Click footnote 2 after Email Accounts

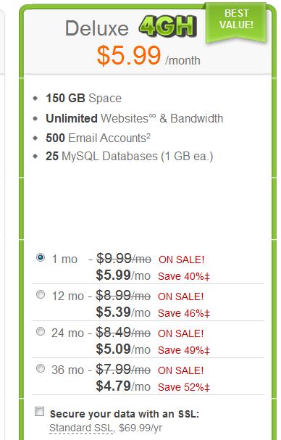(x=148, y=135)
